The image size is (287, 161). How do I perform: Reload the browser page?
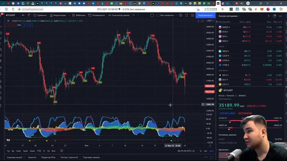coord(13,9)
